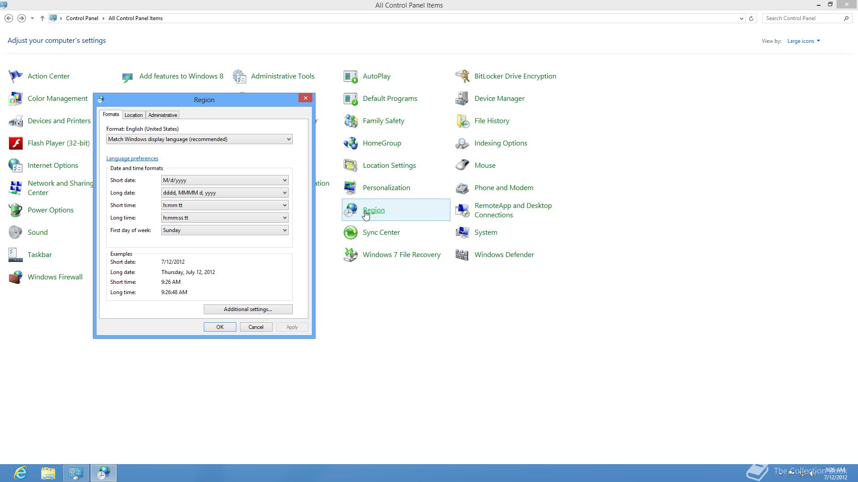858x482 pixels.
Task: Go to Control Panel in breadcrumb
Action: pos(82,18)
